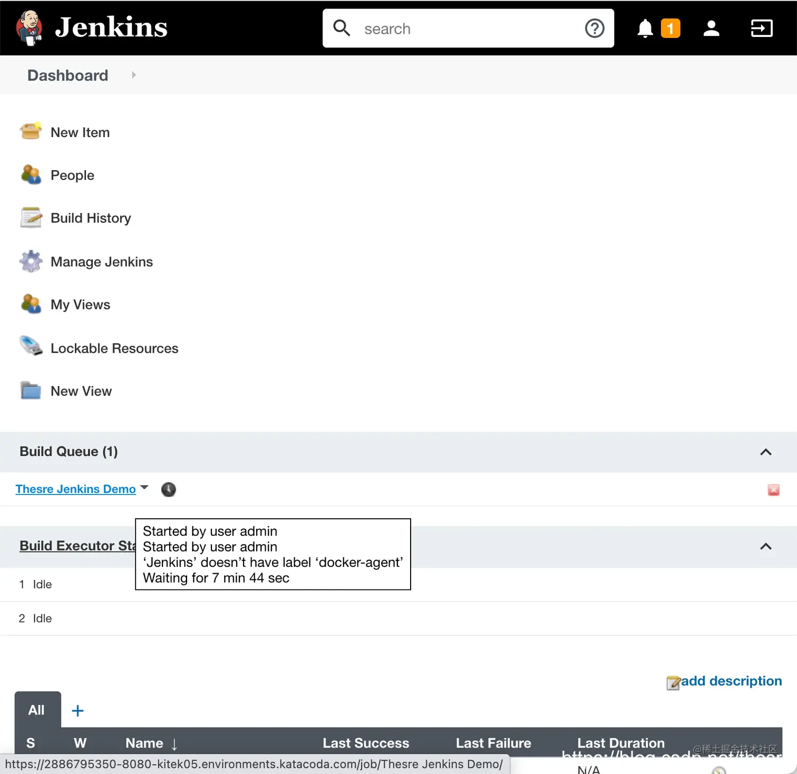Image resolution: width=797 pixels, height=774 pixels.
Task: Click the My Views icon
Action: coord(31,304)
